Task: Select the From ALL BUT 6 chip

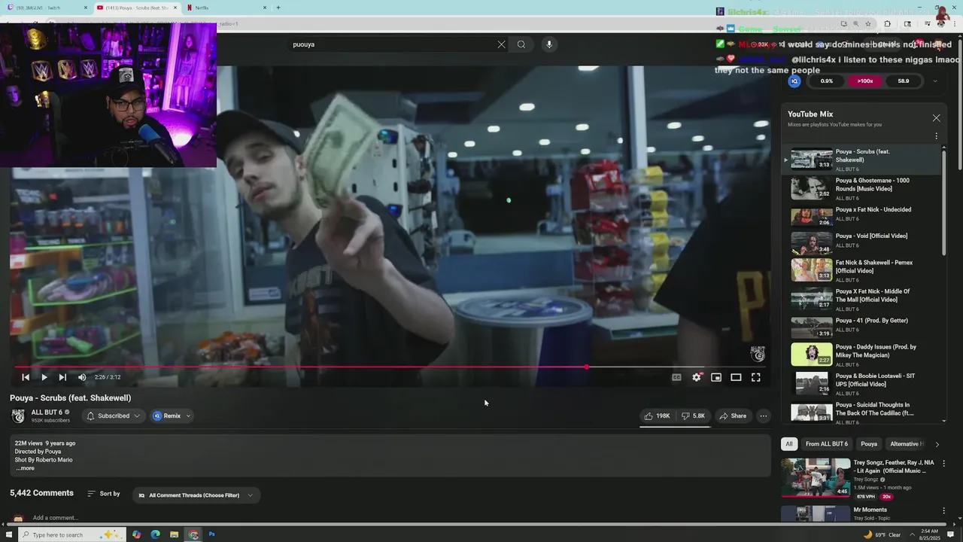Action: [827, 444]
